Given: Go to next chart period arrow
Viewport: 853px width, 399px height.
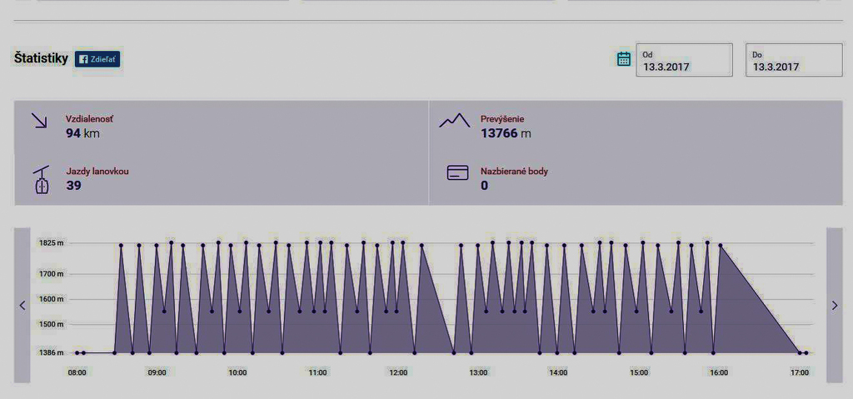Looking at the screenshot, I should click(835, 306).
